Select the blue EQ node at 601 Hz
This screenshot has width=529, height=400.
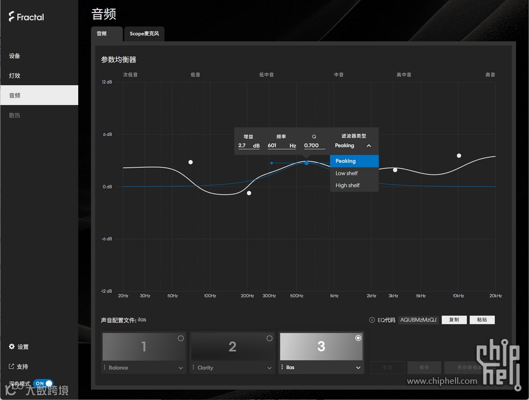pos(307,163)
